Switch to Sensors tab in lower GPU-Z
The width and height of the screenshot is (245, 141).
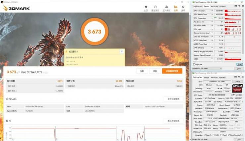pos(206,77)
